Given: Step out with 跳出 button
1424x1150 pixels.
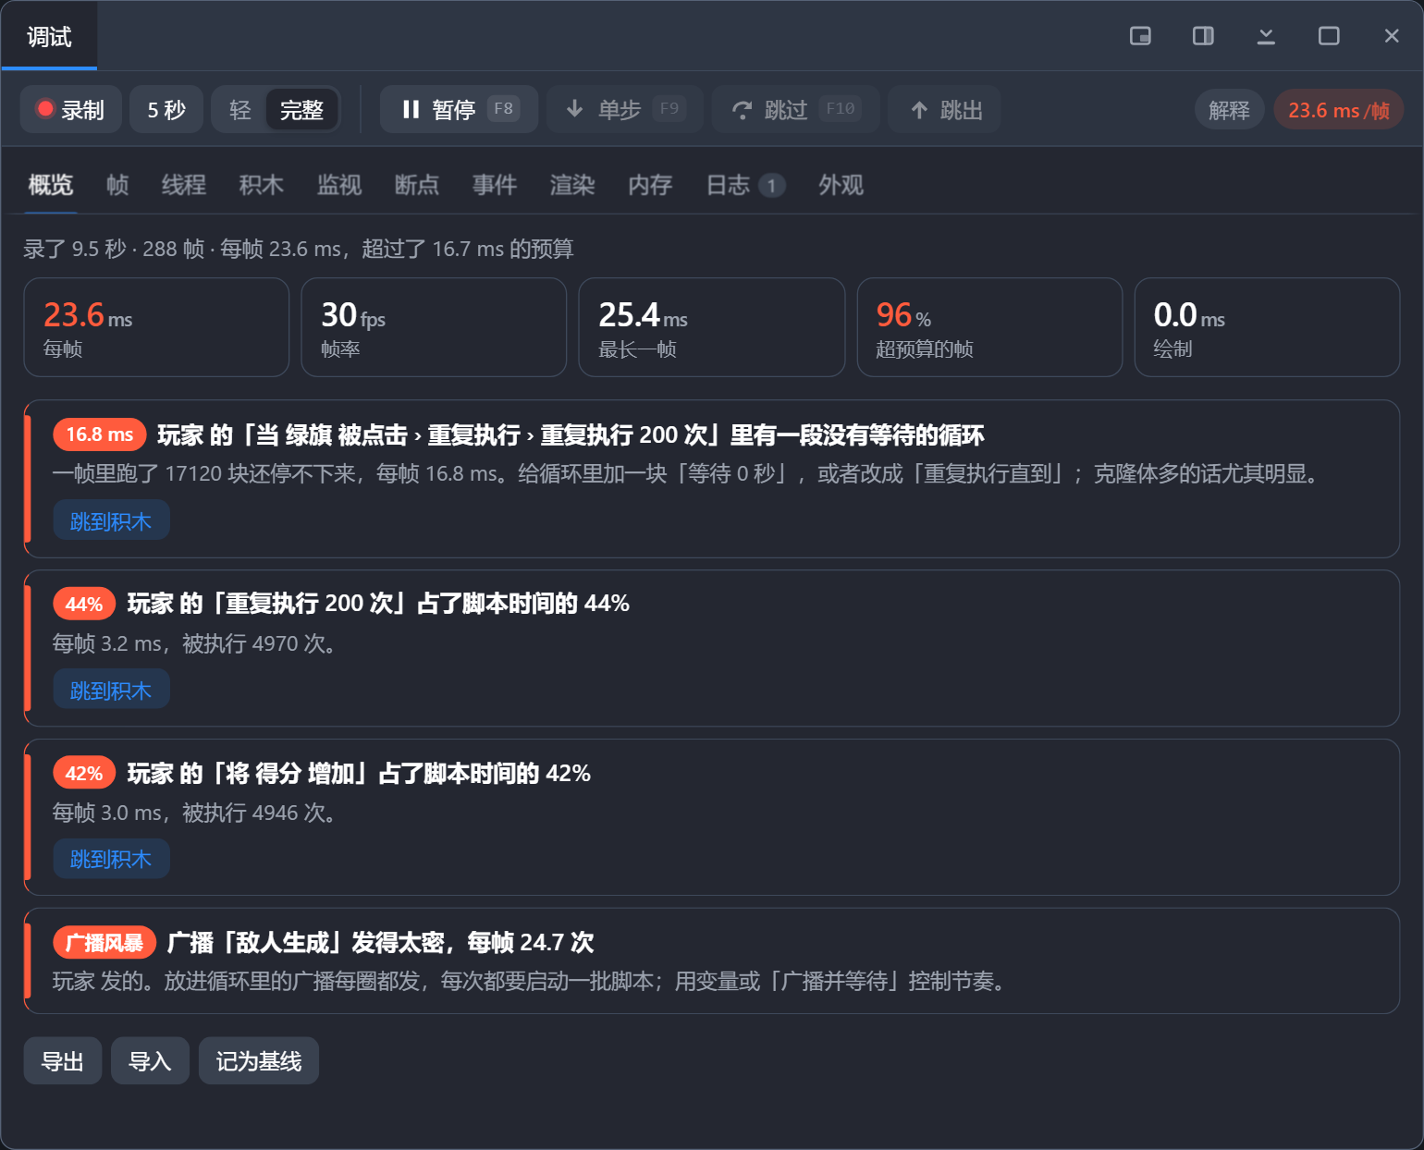Looking at the screenshot, I should tap(944, 109).
